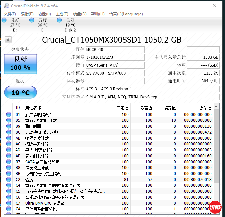Click the CrystalDiskInfo app icon in title bar
This screenshot has width=225, height=217.
tap(6, 6)
